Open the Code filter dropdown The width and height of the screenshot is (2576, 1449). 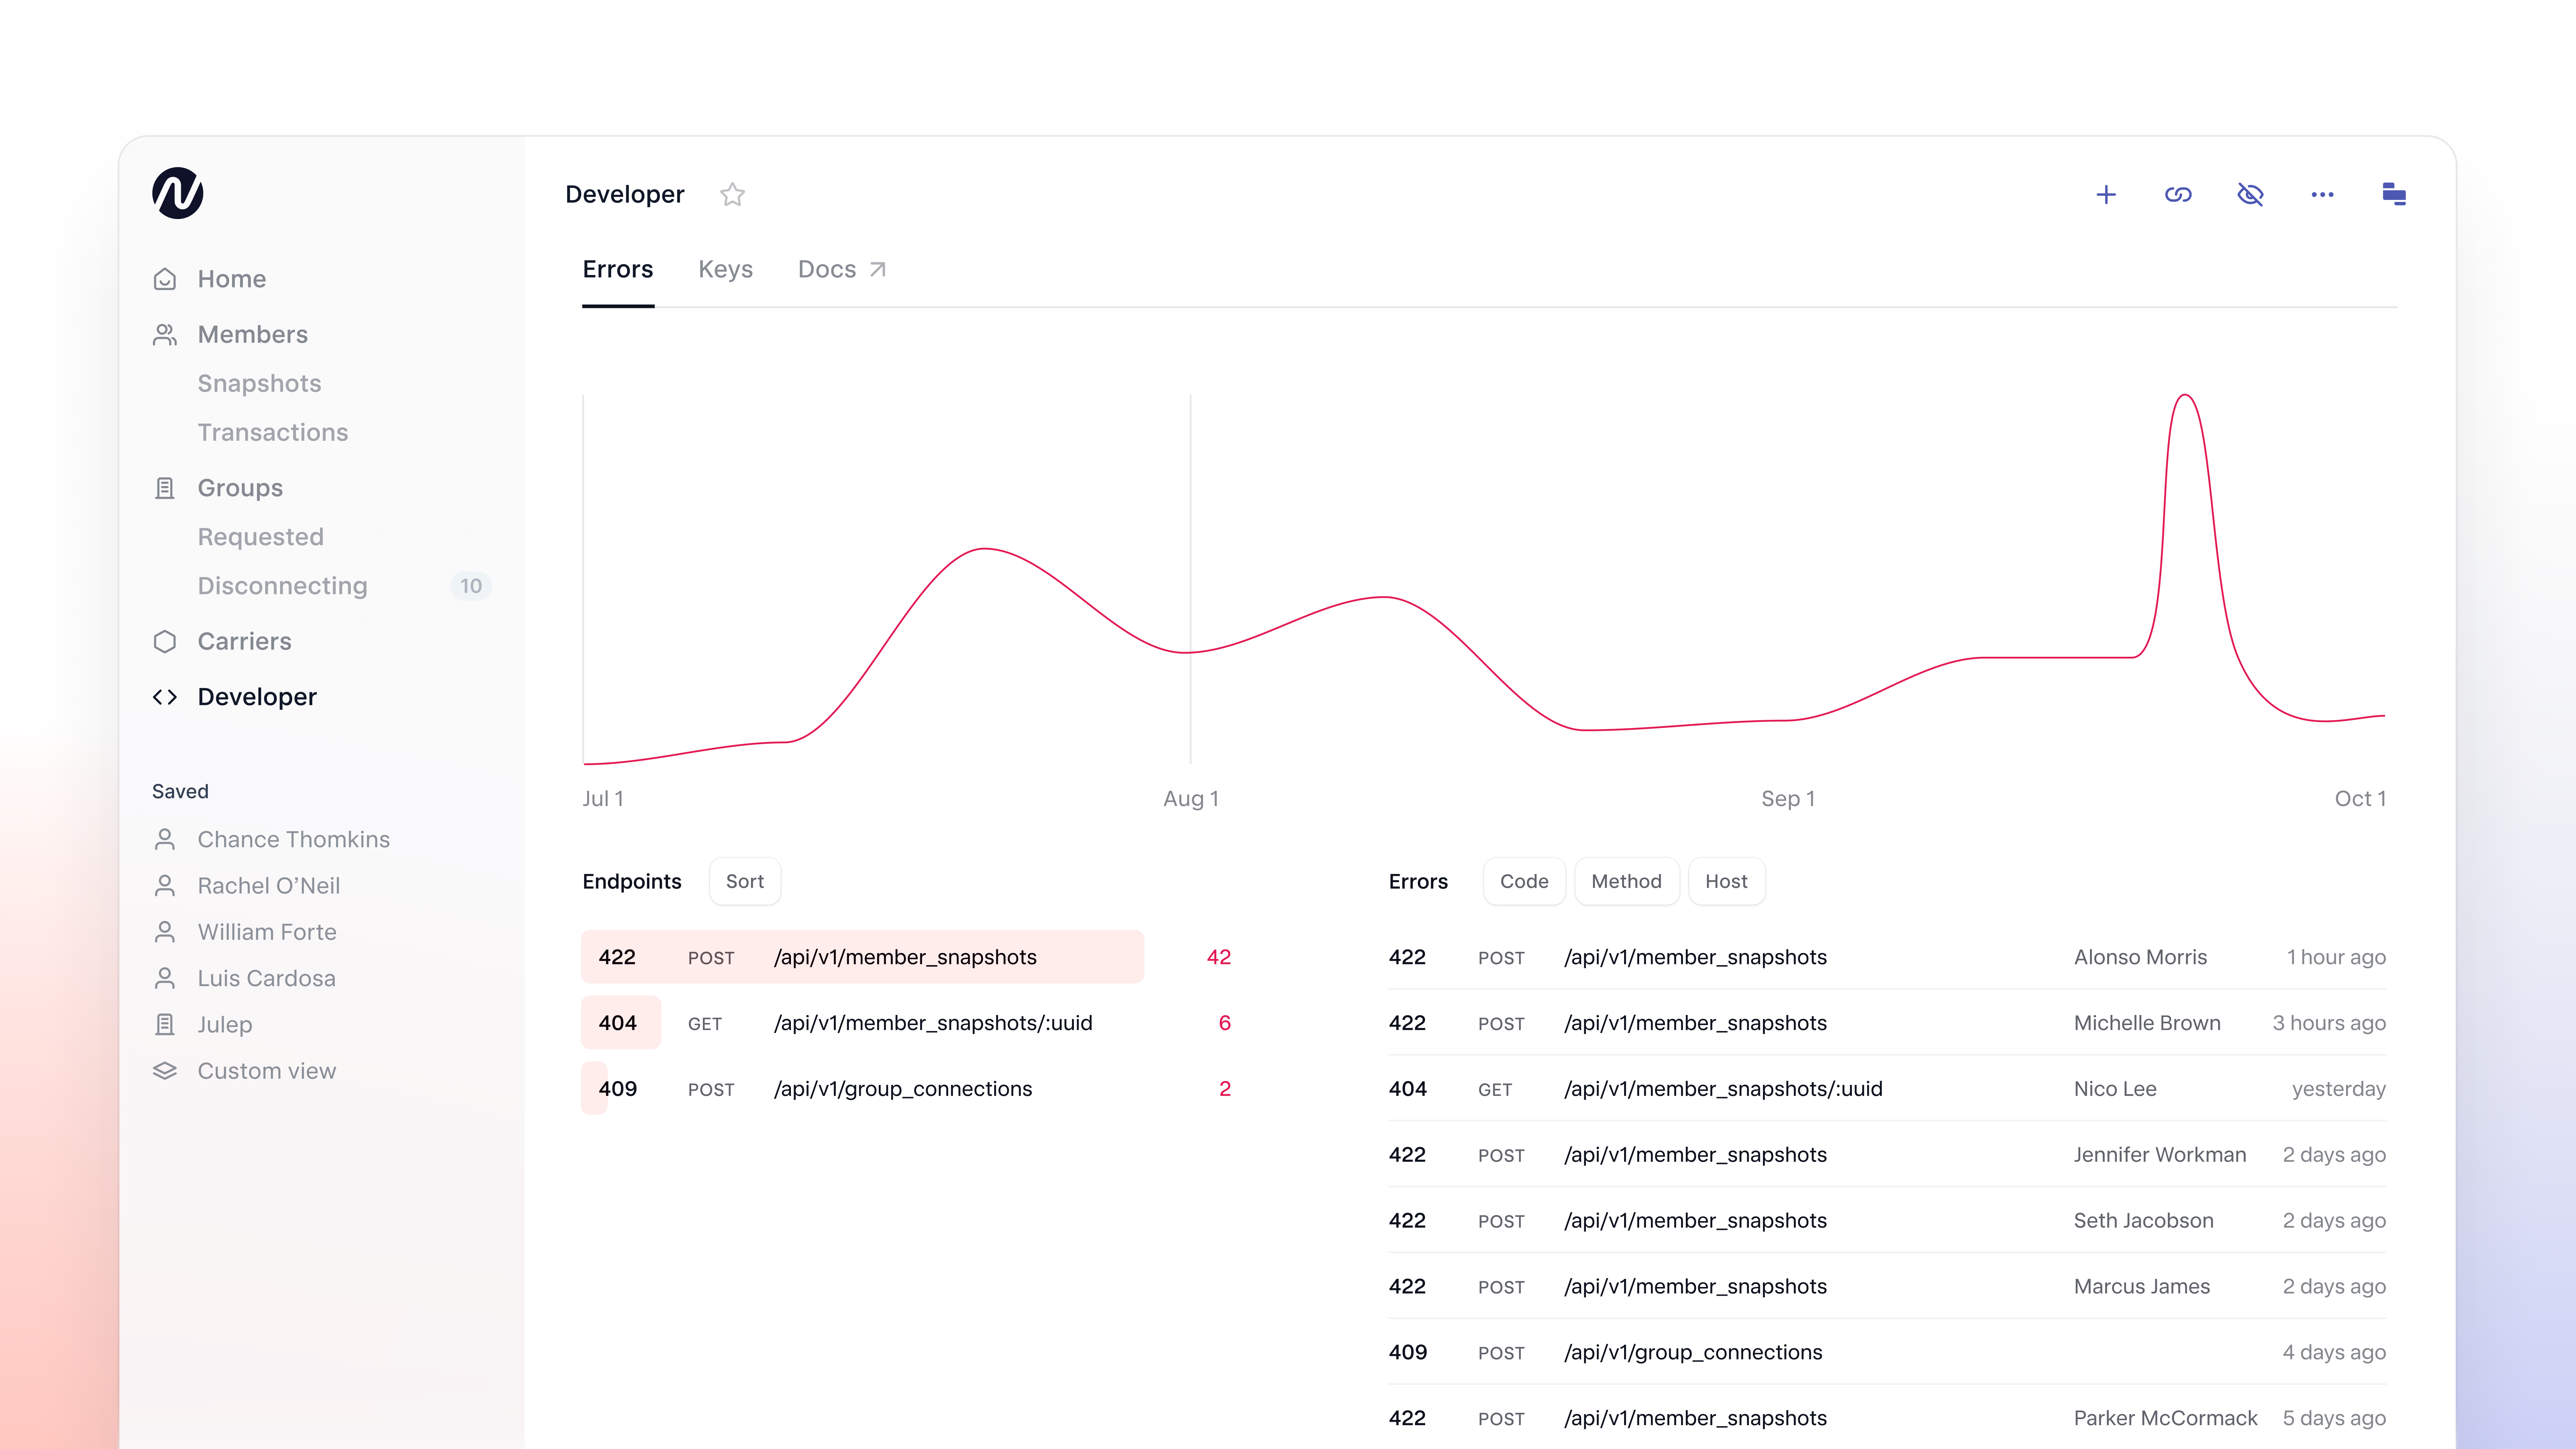pos(1524,881)
